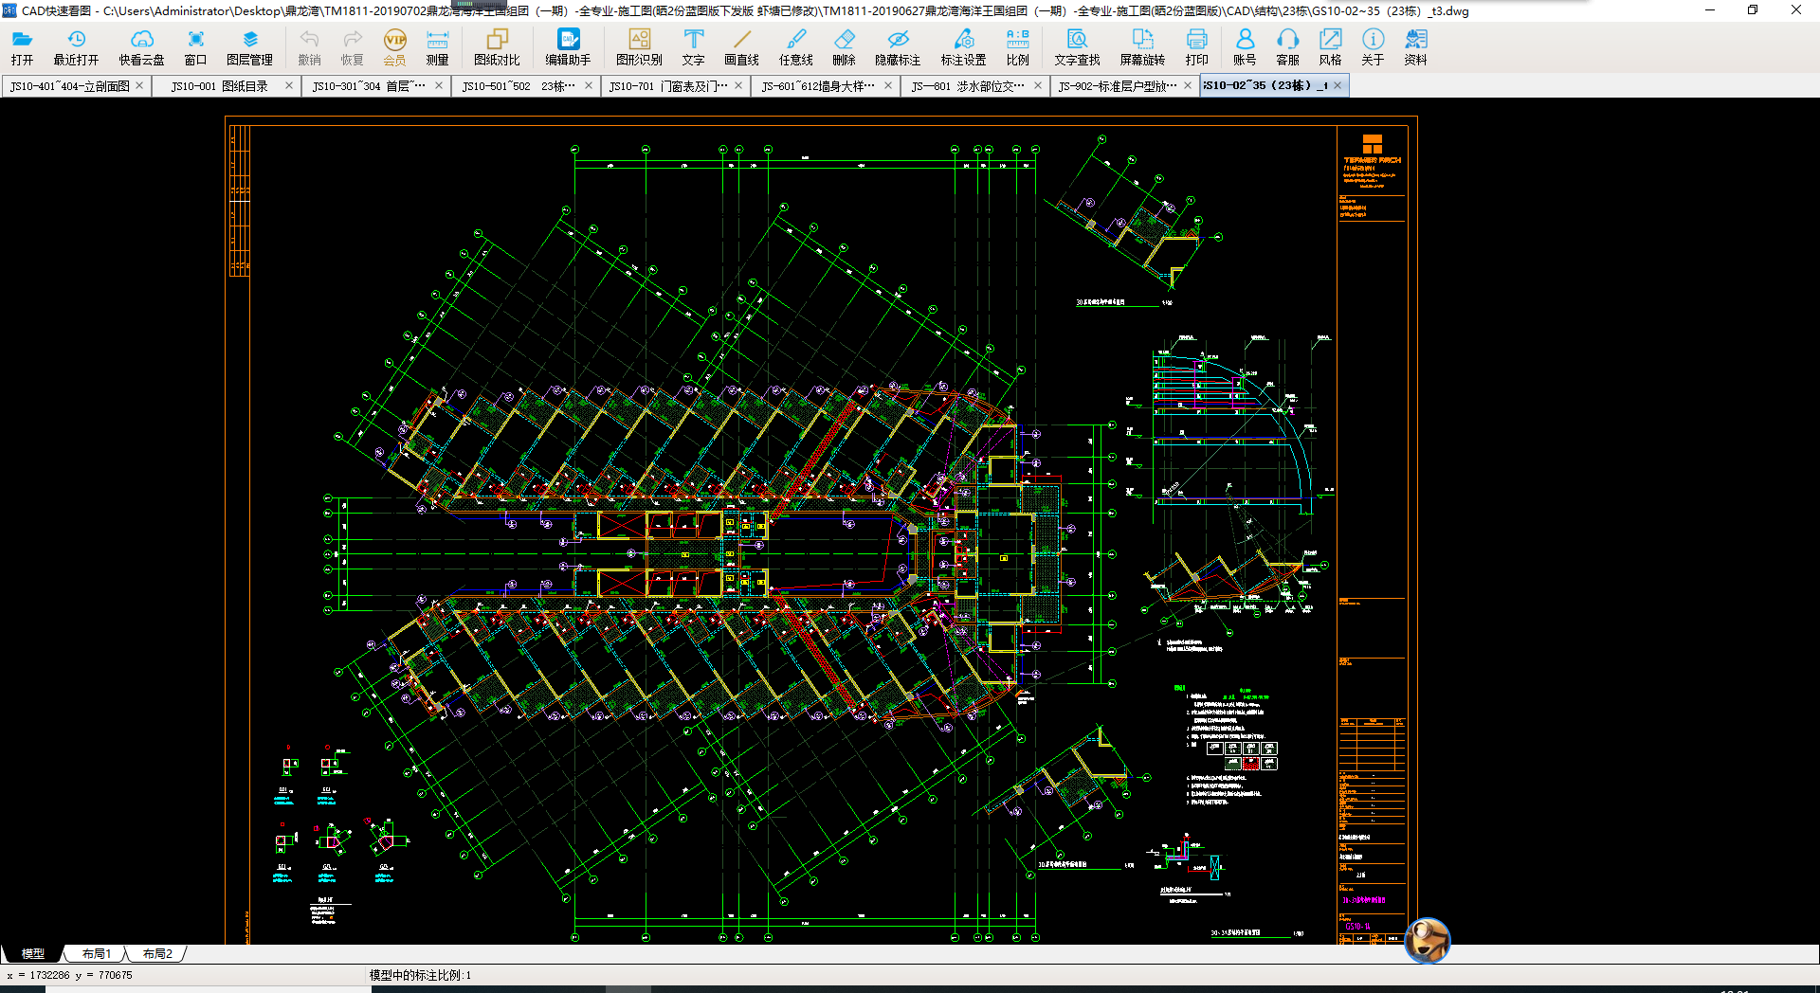
Task: Close the JS-902 tab
Action: [x=1188, y=85]
